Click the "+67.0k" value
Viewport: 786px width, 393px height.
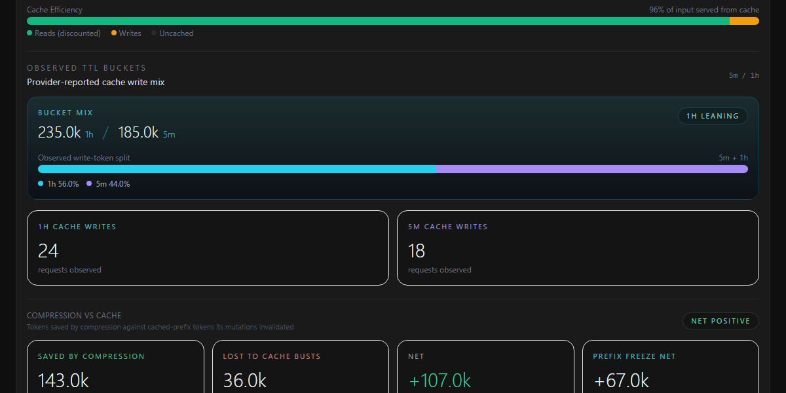[621, 381]
